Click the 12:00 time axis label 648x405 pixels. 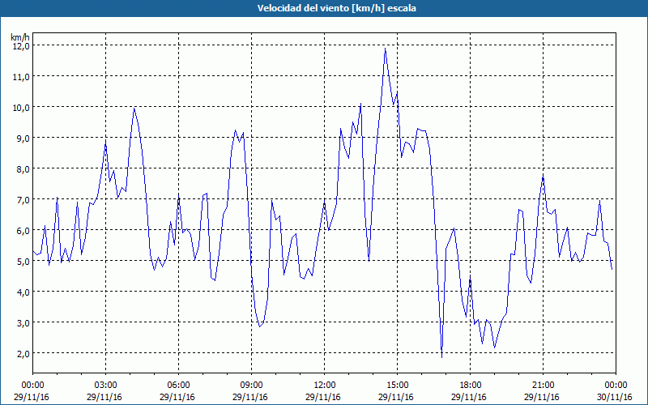coord(325,386)
